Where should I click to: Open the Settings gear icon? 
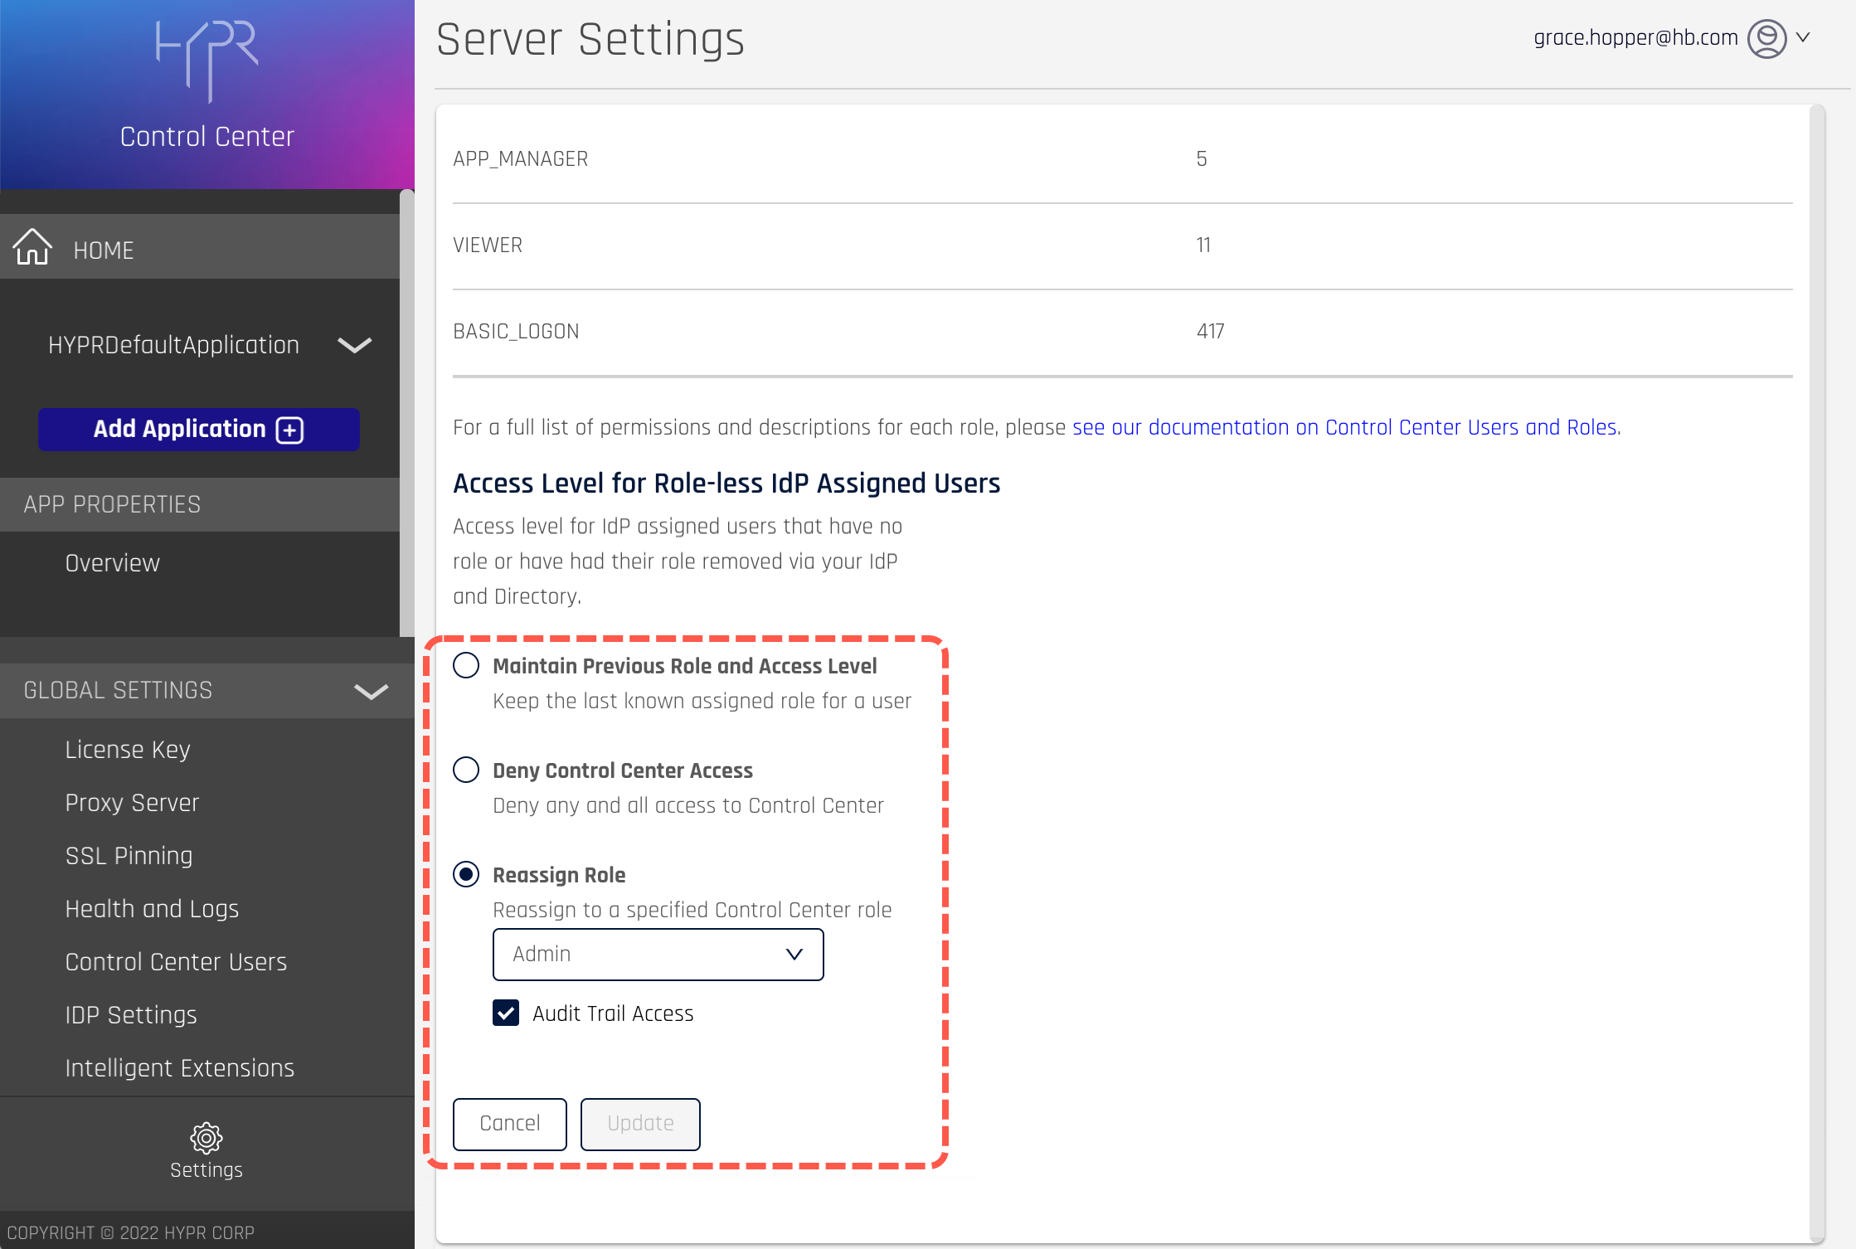[x=206, y=1138]
